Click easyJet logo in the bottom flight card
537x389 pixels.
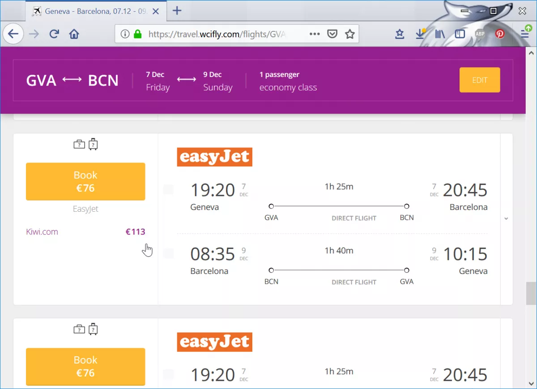coord(215,342)
